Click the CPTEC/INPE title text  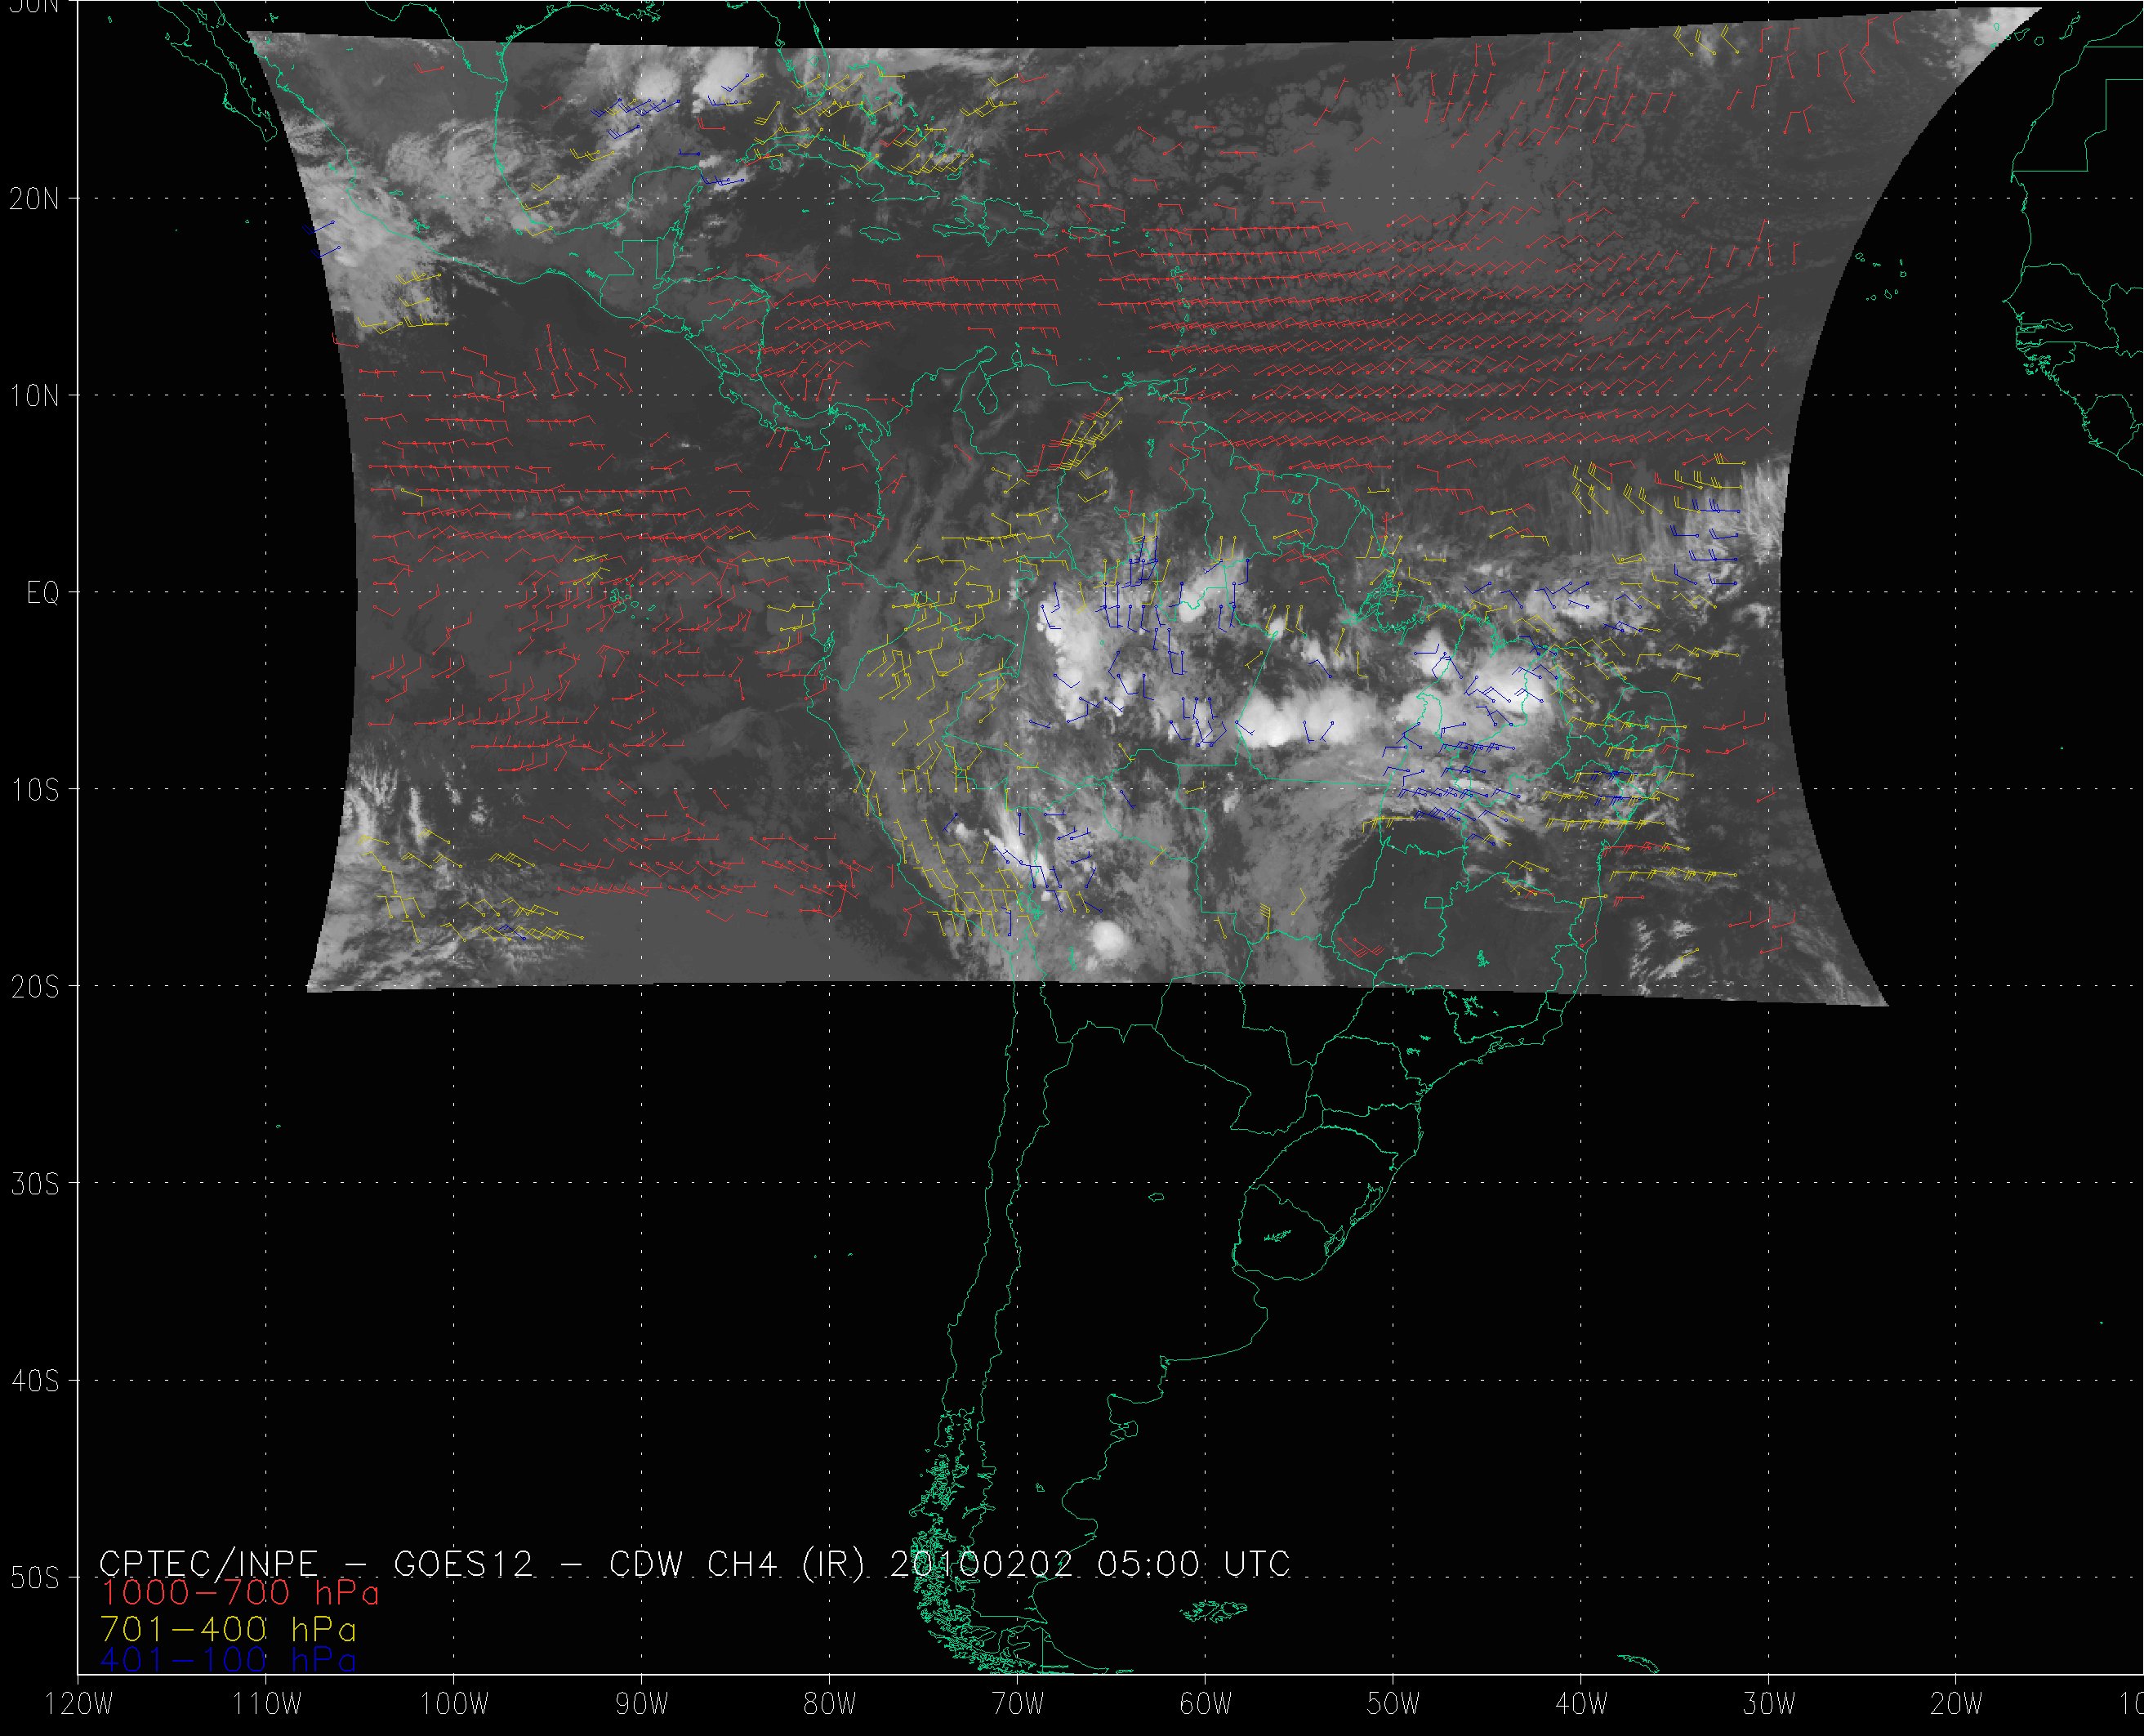click(209, 1563)
